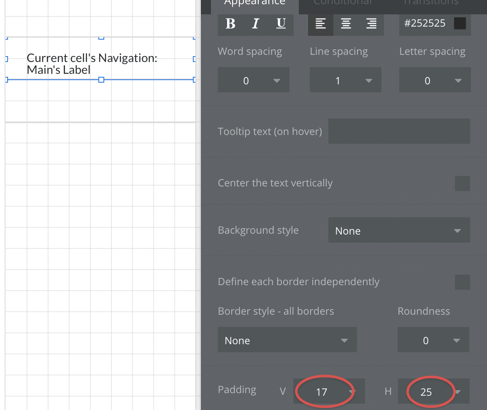
Task: Open the Letter spacing dropdown
Action: [x=435, y=81]
